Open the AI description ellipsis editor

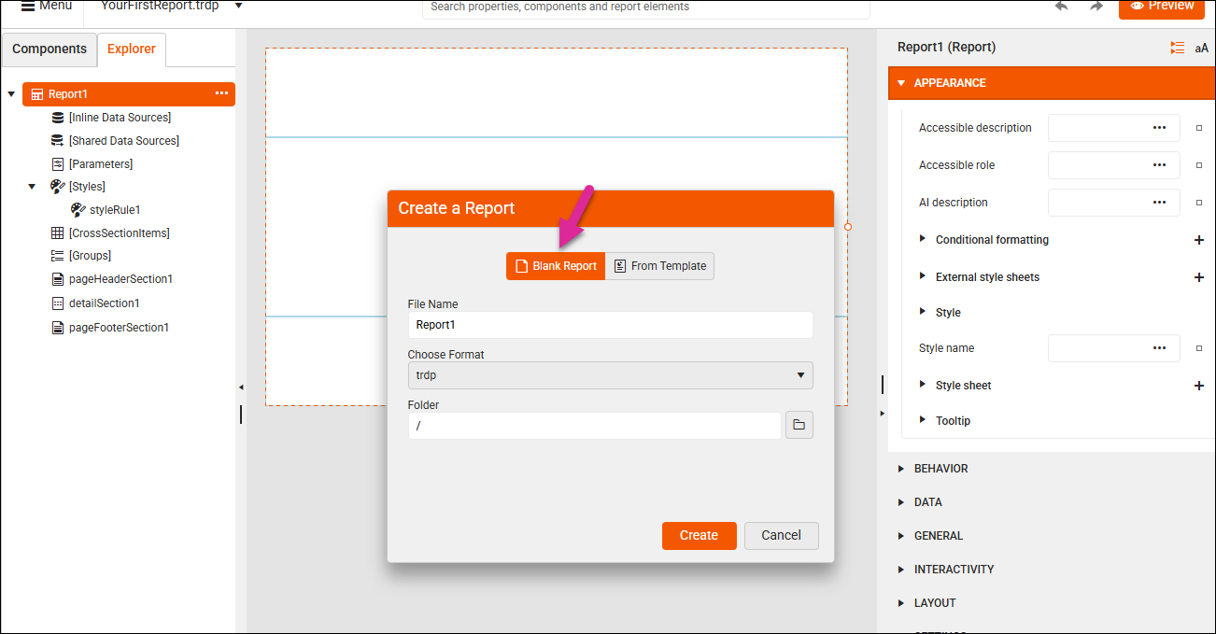pos(1159,202)
